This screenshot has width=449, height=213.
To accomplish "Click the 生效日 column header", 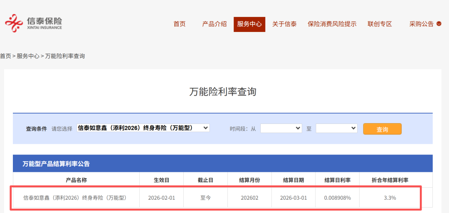I will point(161,180).
